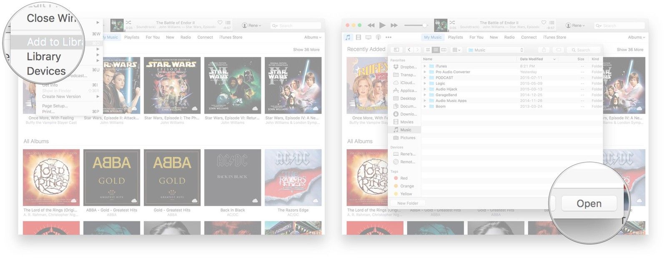Viewport: 667px width, 260px height.
Task: Toggle the file dialog sidebar button
Action: point(396,50)
